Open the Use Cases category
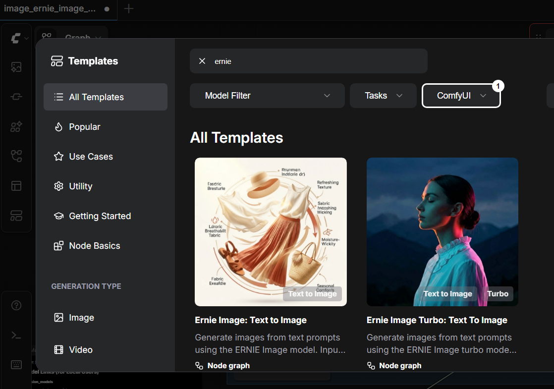The height and width of the screenshot is (389, 554). [105, 156]
